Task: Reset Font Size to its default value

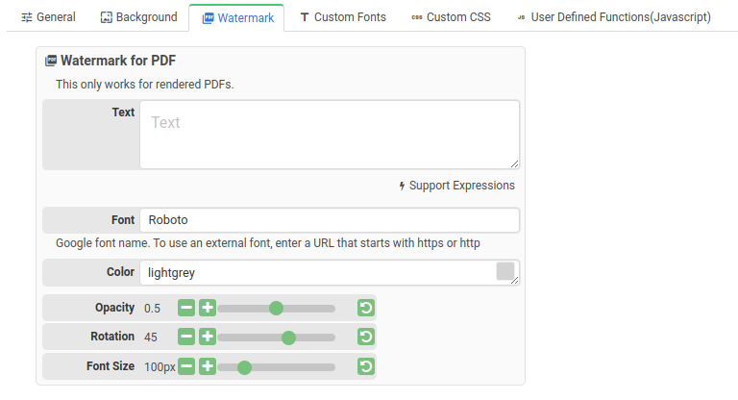Action: click(x=365, y=366)
